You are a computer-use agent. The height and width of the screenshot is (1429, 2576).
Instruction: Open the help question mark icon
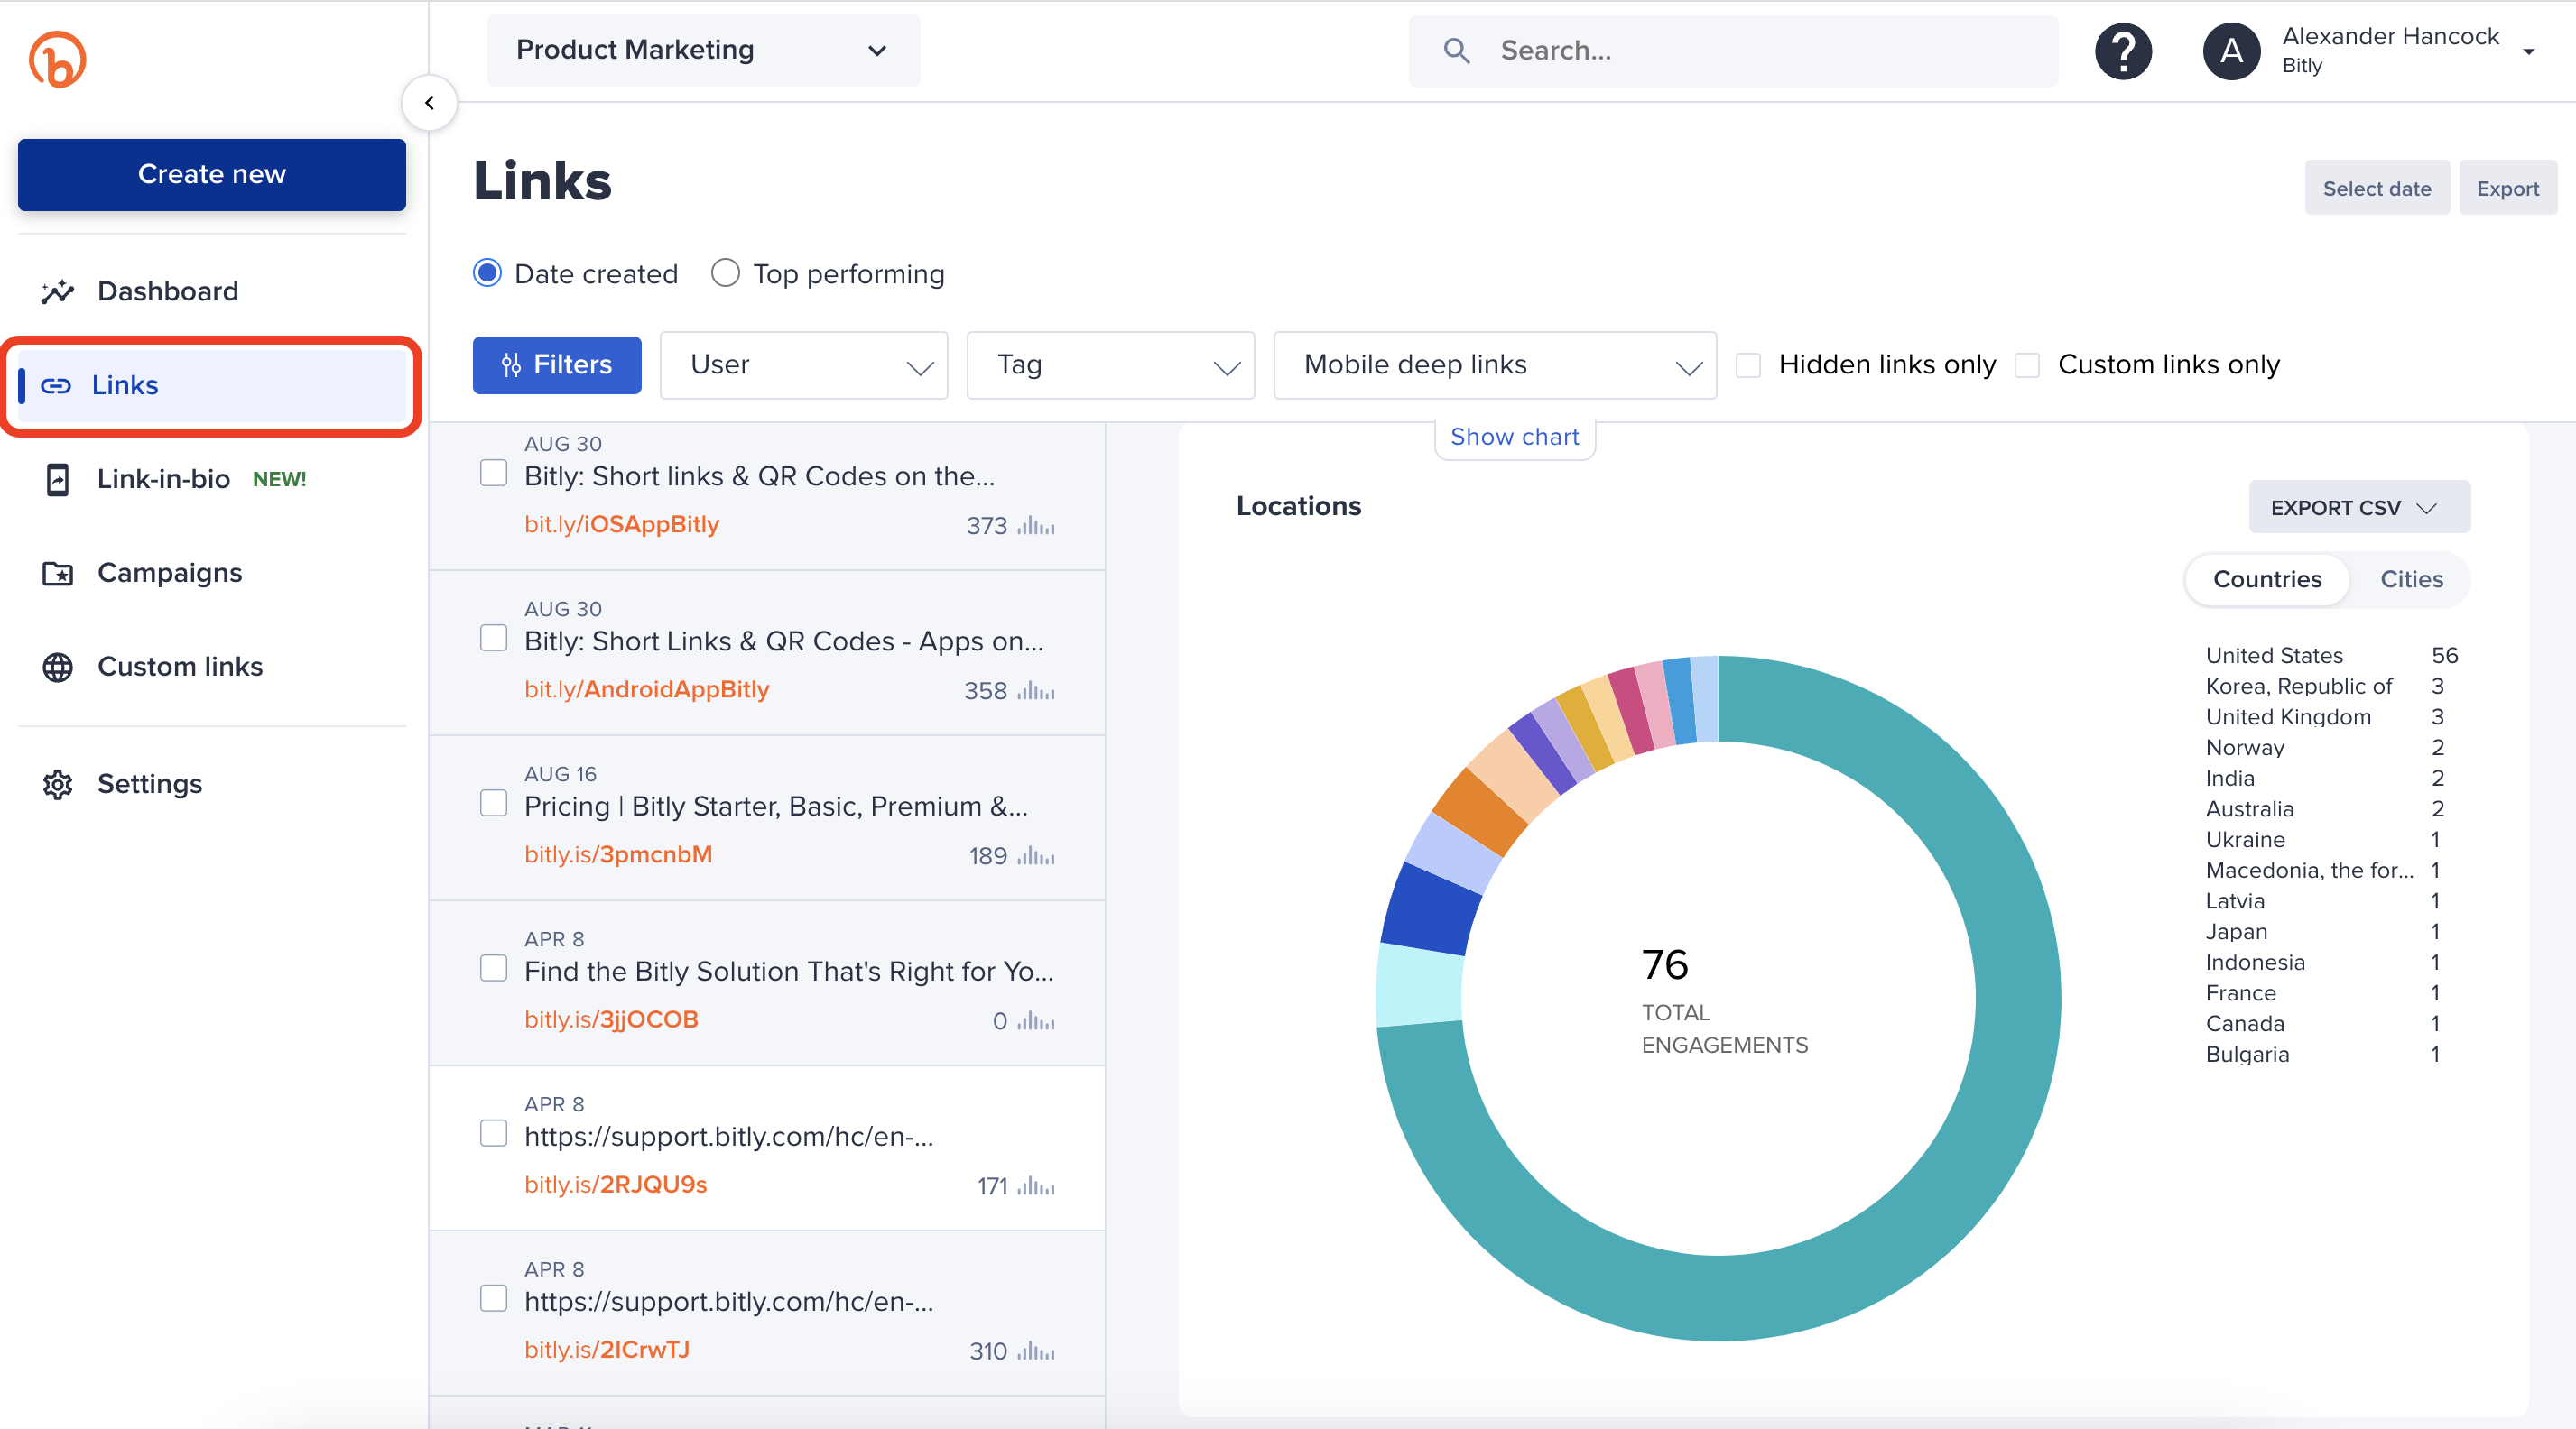[2123, 51]
